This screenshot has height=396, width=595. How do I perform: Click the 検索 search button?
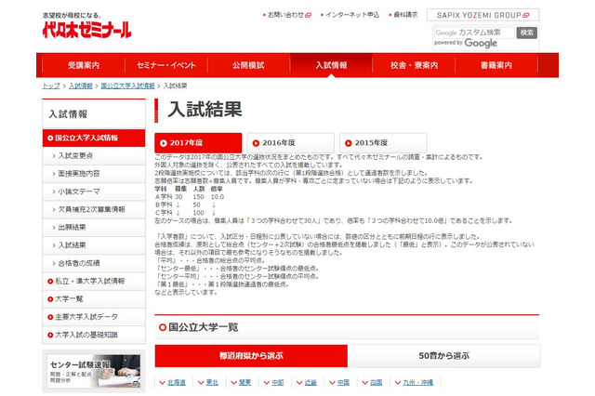pyautogui.click(x=527, y=33)
